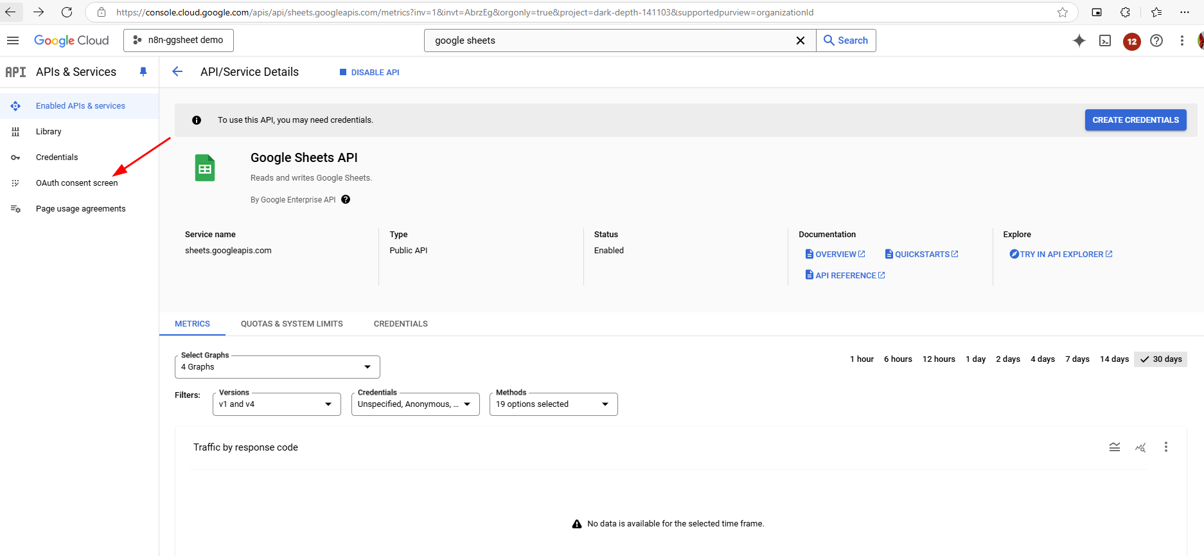
Task: Select the 4 days time range
Action: 1043,359
